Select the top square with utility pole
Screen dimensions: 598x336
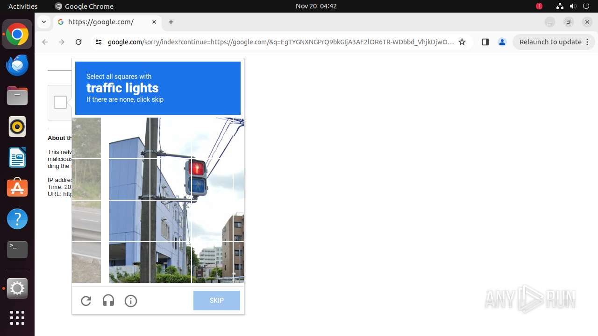[x=171, y=138]
